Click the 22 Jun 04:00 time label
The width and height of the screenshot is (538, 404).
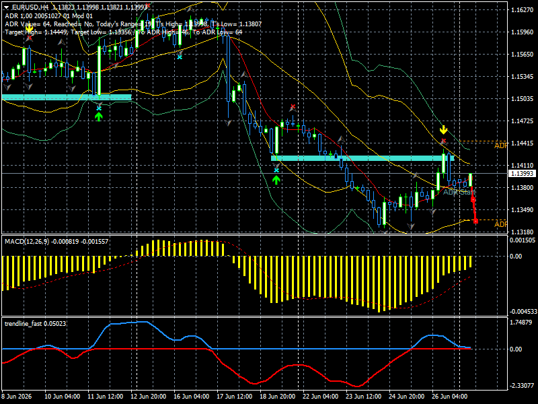(321, 397)
